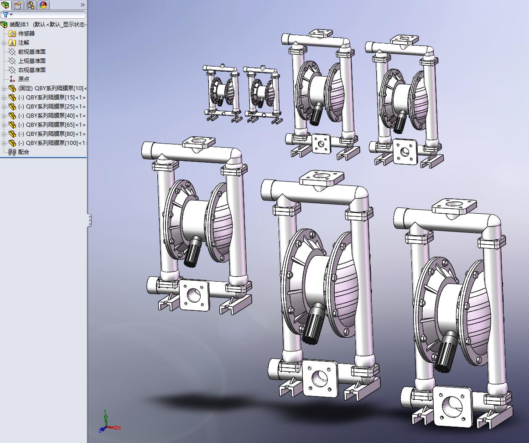Expand the 注解 annotations node

4,43
